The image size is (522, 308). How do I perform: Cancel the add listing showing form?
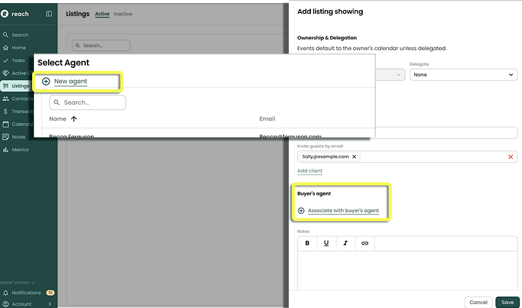tap(478, 302)
